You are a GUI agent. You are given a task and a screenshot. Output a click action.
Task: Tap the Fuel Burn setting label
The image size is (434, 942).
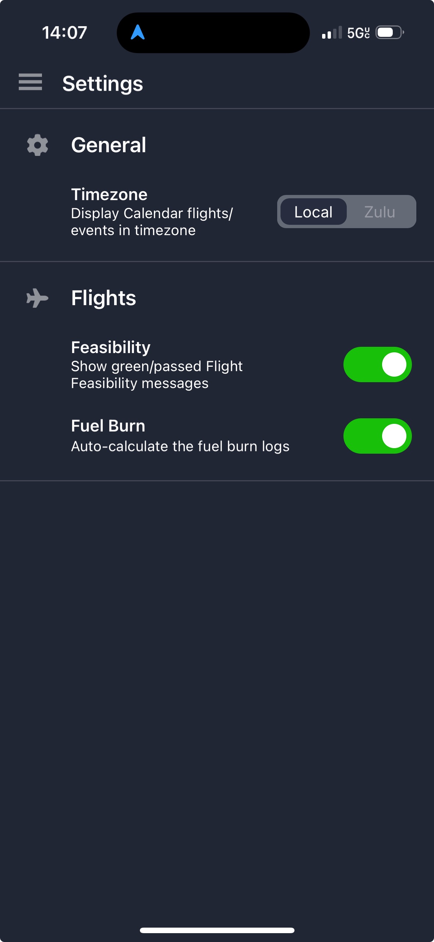108,426
